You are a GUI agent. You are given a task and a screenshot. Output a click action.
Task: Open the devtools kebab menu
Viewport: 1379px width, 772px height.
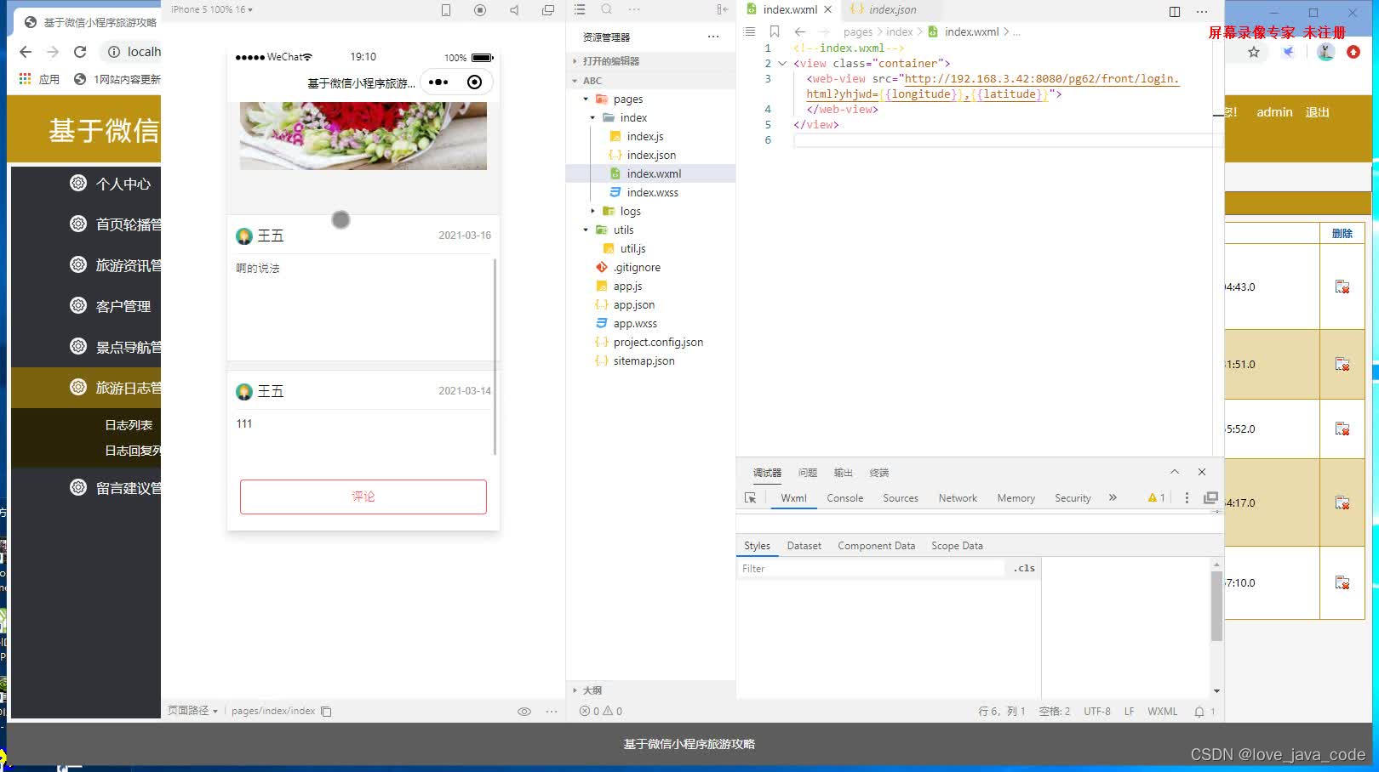tap(1187, 498)
